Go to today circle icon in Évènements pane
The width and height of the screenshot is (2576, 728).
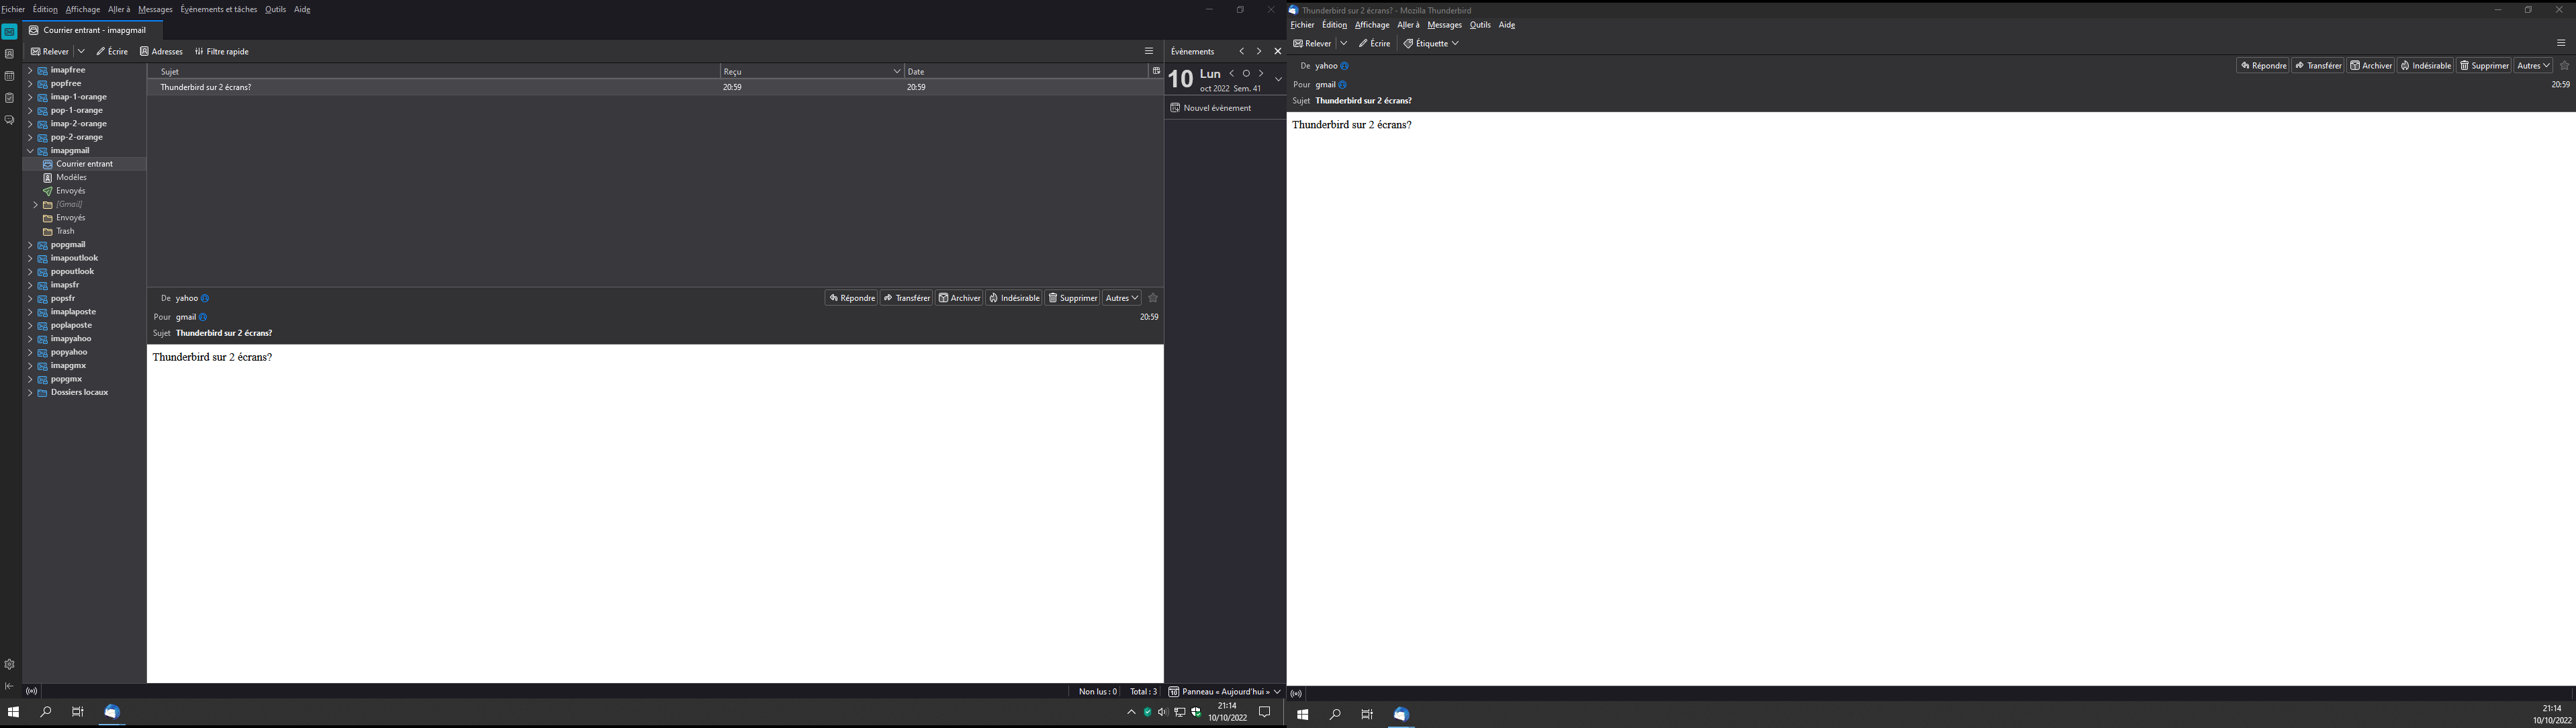[x=1246, y=73]
